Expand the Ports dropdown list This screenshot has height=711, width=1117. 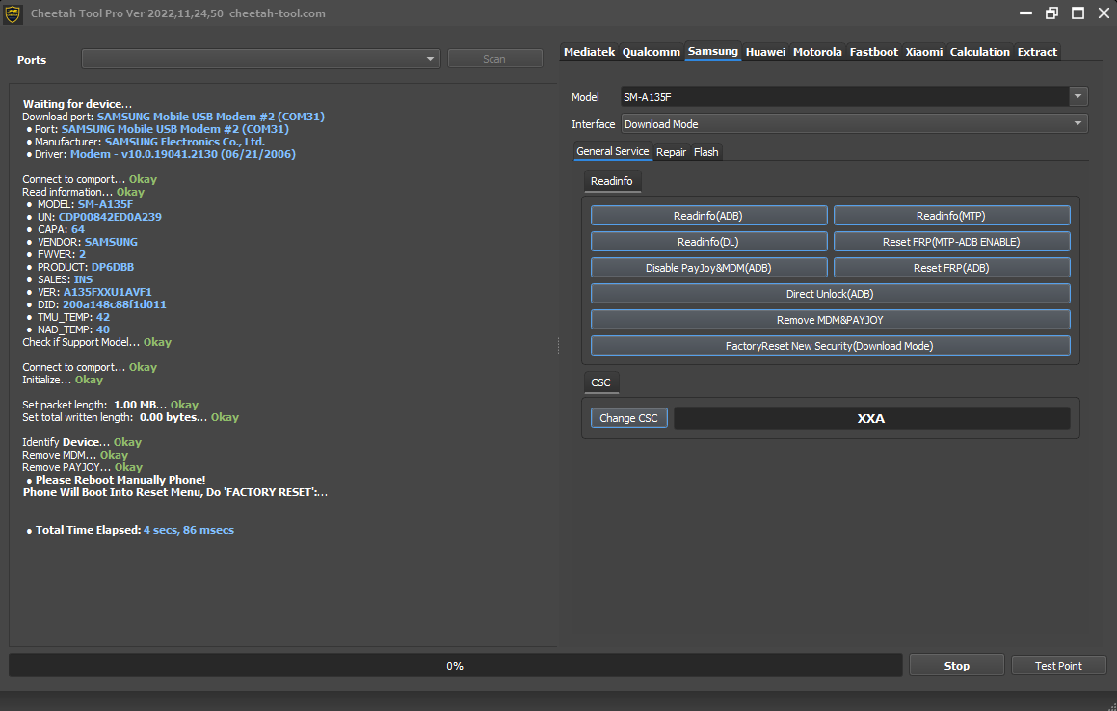point(430,59)
